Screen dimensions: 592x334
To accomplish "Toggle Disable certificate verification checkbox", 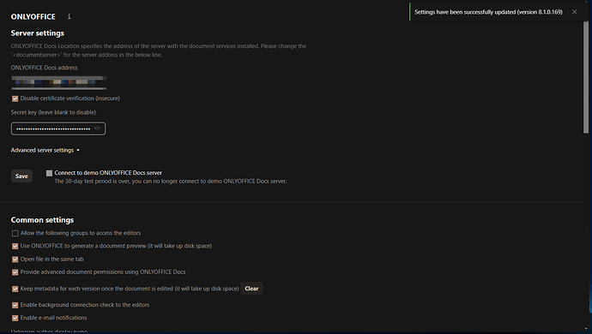I will [x=15, y=98].
